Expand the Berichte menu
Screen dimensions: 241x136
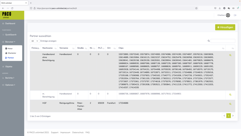pos(10,78)
